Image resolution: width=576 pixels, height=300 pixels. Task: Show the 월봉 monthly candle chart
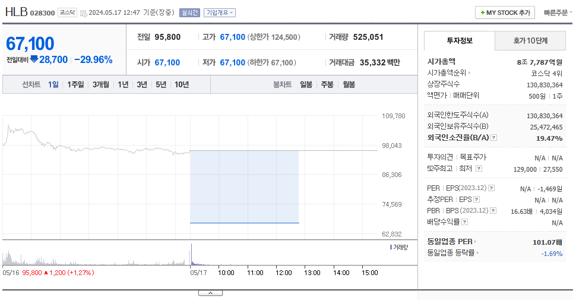[x=349, y=84]
